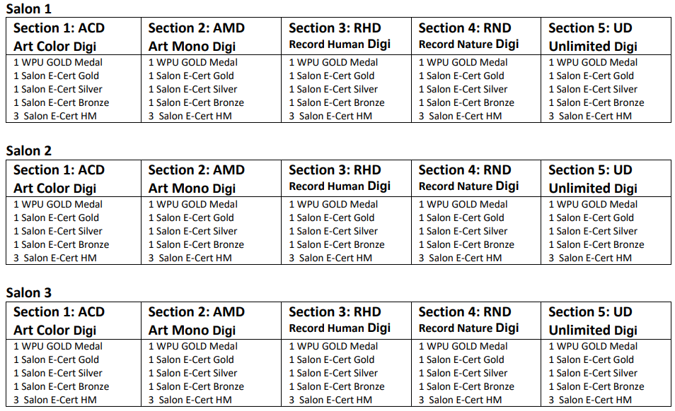
Task: Select 3 Salon E-Cert HM in Salon 3 UD
Action: [x=590, y=400]
